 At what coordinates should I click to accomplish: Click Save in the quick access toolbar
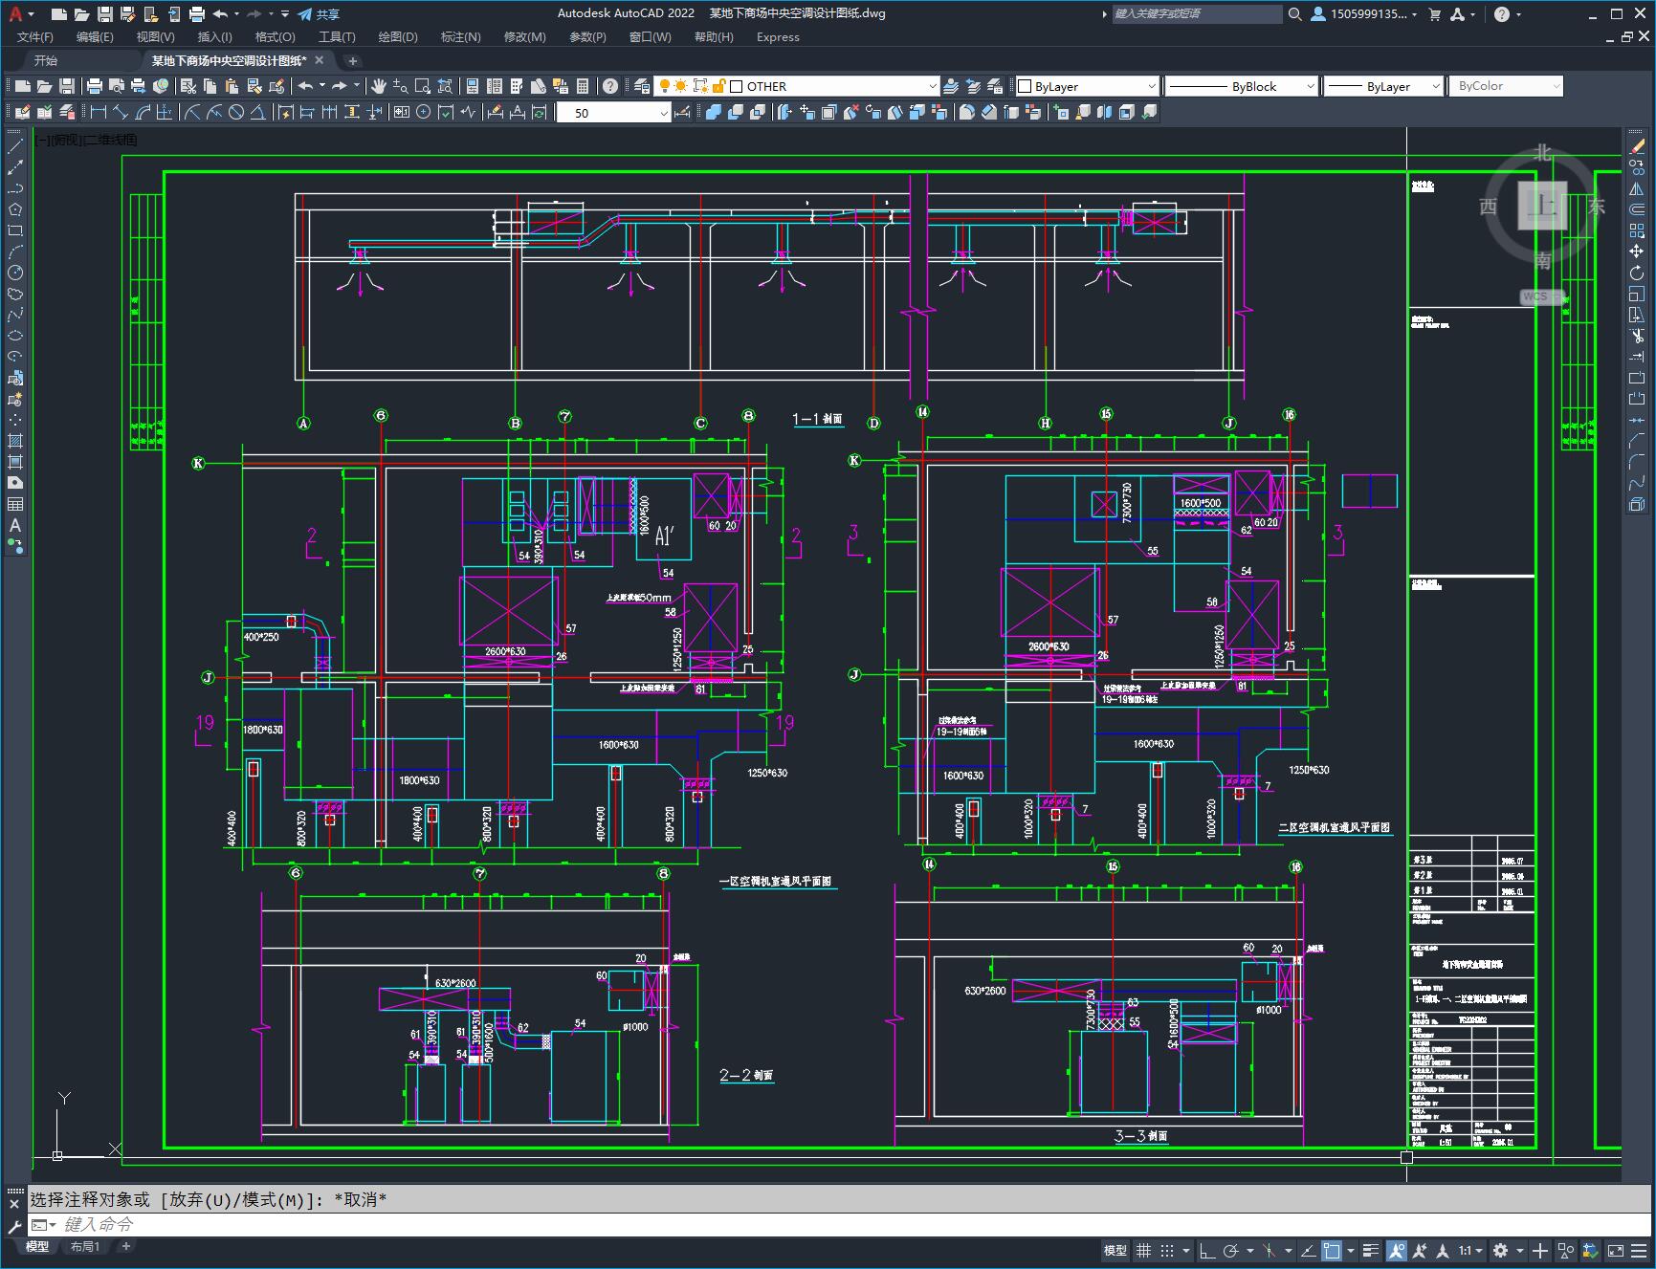pyautogui.click(x=105, y=13)
